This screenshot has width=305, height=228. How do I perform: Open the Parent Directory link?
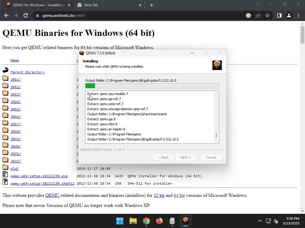pyautogui.click(x=27, y=72)
